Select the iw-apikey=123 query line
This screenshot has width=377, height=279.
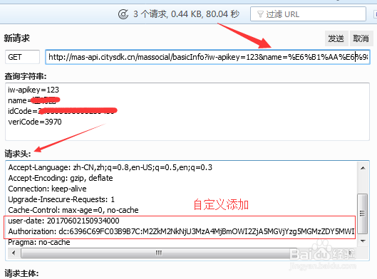click(x=33, y=90)
